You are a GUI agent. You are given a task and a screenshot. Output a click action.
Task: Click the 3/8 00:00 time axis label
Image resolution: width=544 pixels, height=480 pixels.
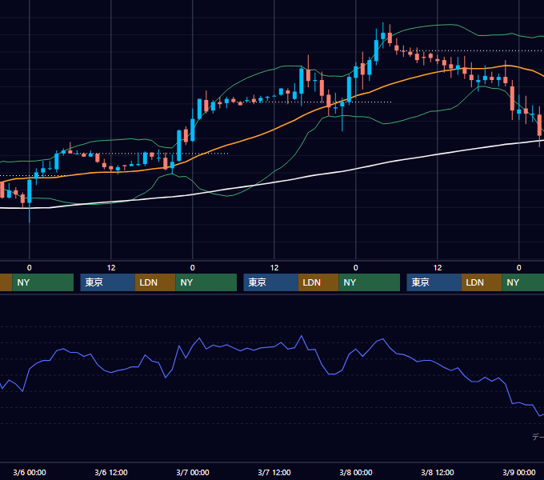(356, 472)
